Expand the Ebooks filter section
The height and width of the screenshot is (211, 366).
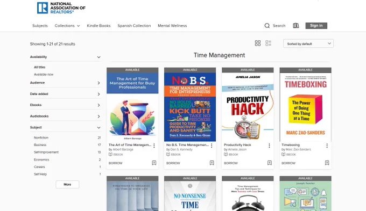pyautogui.click(x=65, y=105)
